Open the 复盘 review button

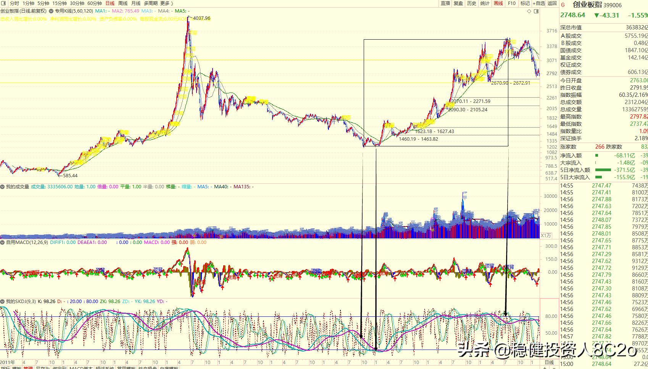(458, 3)
